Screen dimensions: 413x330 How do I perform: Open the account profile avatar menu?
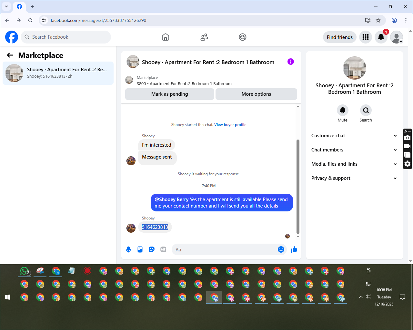397,37
